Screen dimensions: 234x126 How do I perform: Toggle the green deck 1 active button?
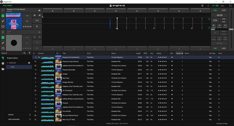[3, 16]
